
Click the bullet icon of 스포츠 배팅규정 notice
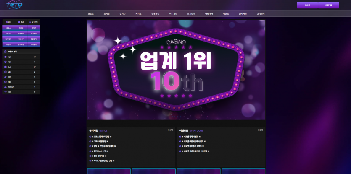tap(90, 141)
